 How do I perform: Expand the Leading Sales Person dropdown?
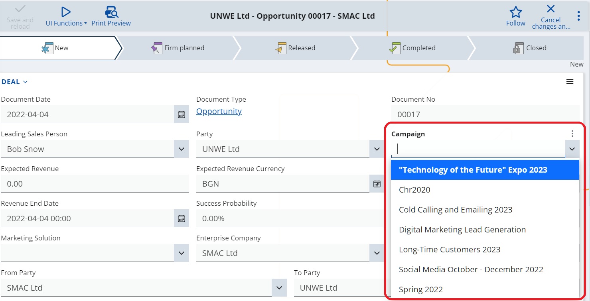coord(182,149)
